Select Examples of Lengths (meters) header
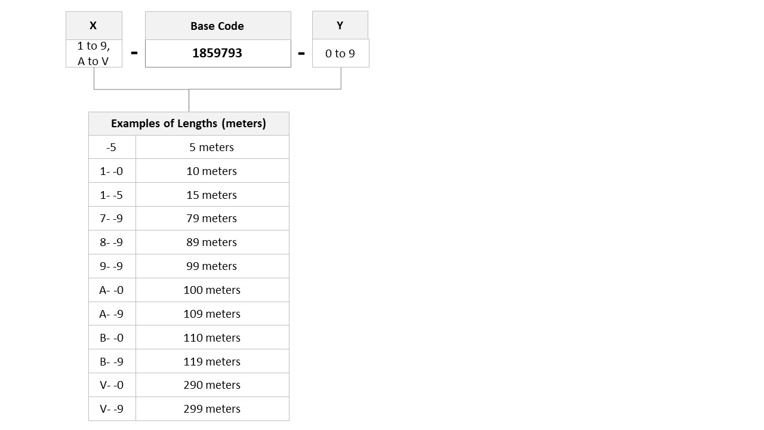 tap(189, 124)
